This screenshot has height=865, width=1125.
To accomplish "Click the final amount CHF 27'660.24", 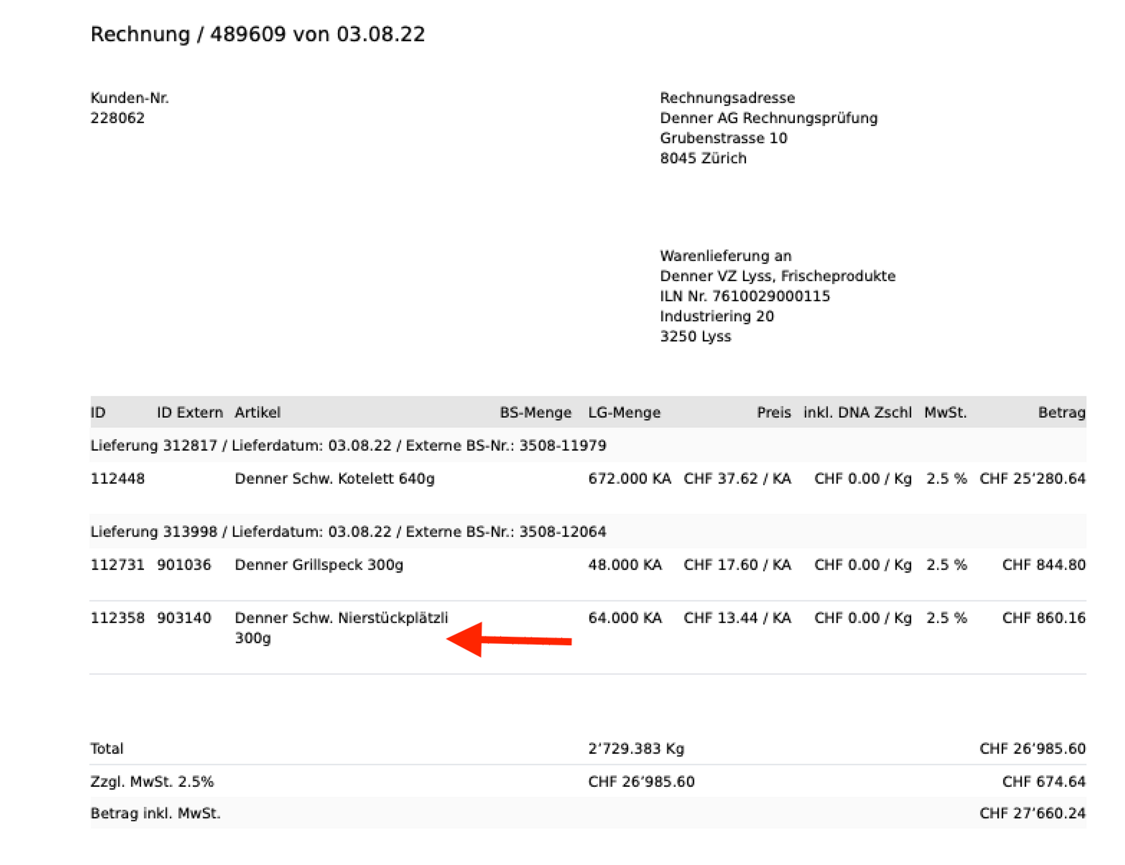I will click(x=1032, y=814).
